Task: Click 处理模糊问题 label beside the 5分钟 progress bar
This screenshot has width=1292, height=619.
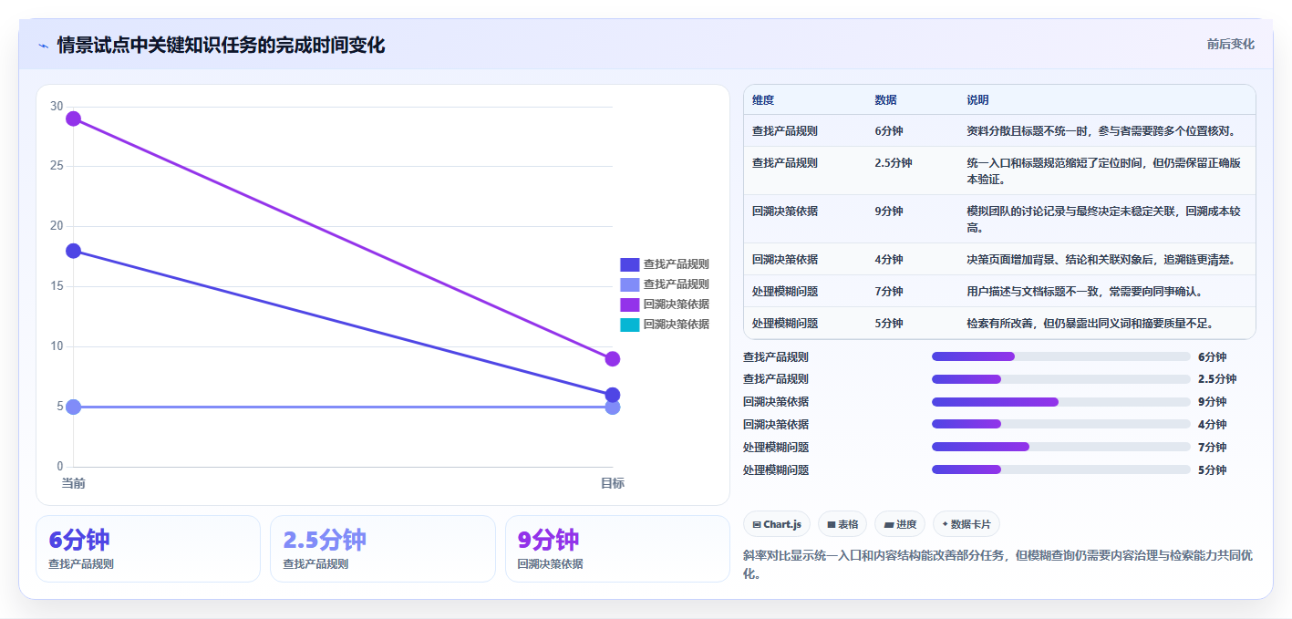Action: click(x=776, y=469)
